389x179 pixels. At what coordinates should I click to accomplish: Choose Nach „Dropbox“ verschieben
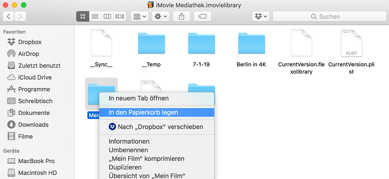[x=157, y=127]
